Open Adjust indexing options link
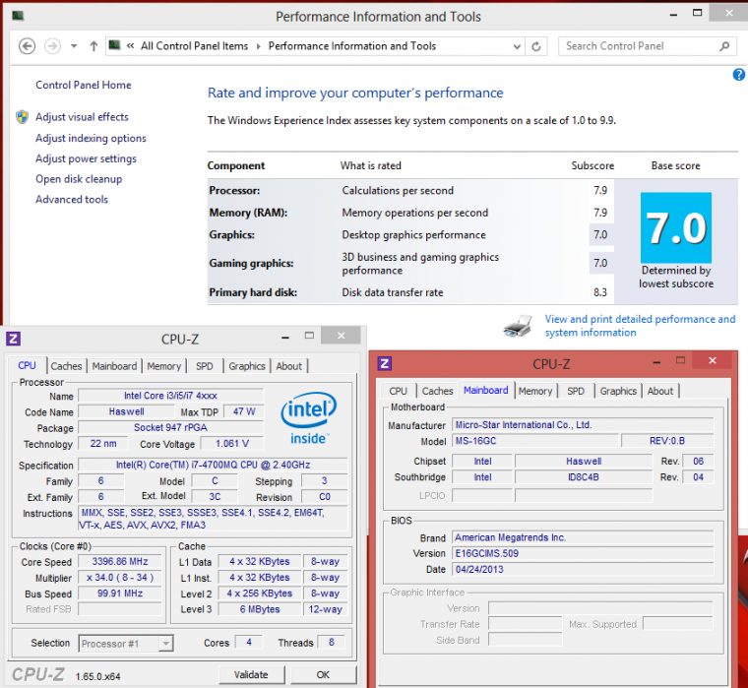Viewport: 748px width, 688px height. point(91,139)
